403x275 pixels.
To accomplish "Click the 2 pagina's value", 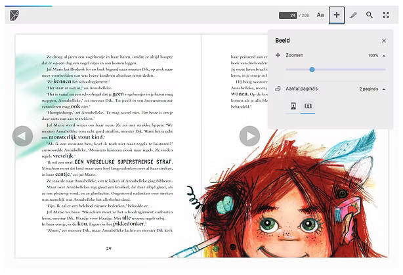I will click(x=369, y=89).
